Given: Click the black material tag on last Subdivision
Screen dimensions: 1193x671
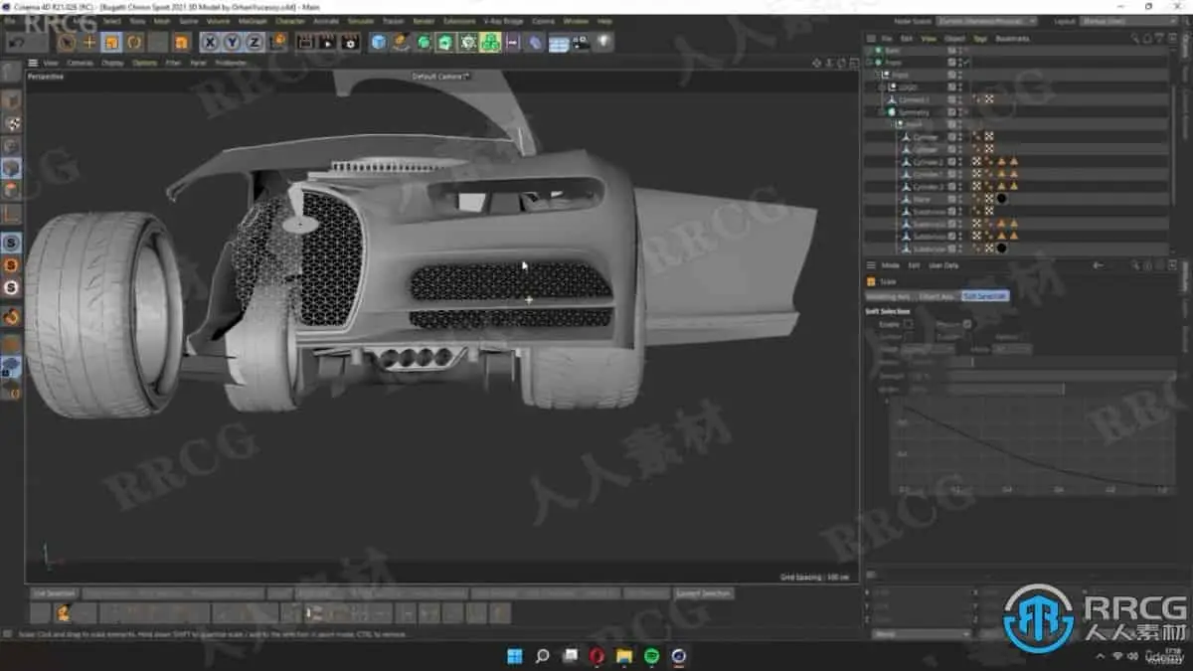Looking at the screenshot, I should pos(1002,249).
